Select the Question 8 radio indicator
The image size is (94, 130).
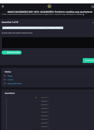tap(36, 123)
